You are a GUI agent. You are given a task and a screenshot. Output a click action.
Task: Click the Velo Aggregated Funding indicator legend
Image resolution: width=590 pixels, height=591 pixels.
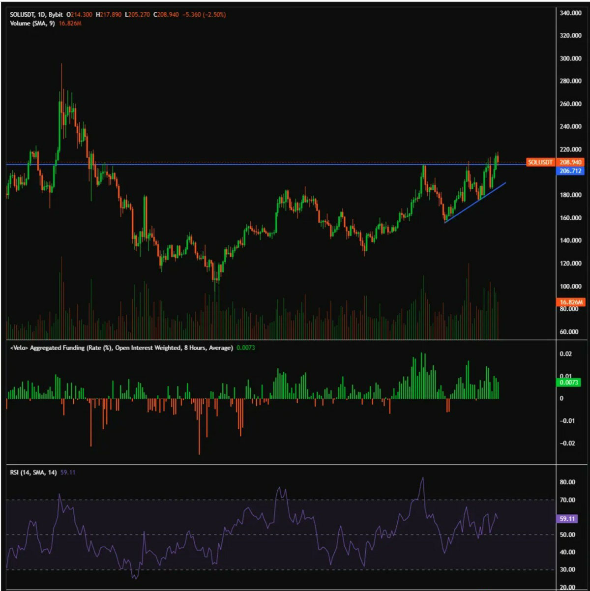pos(121,348)
